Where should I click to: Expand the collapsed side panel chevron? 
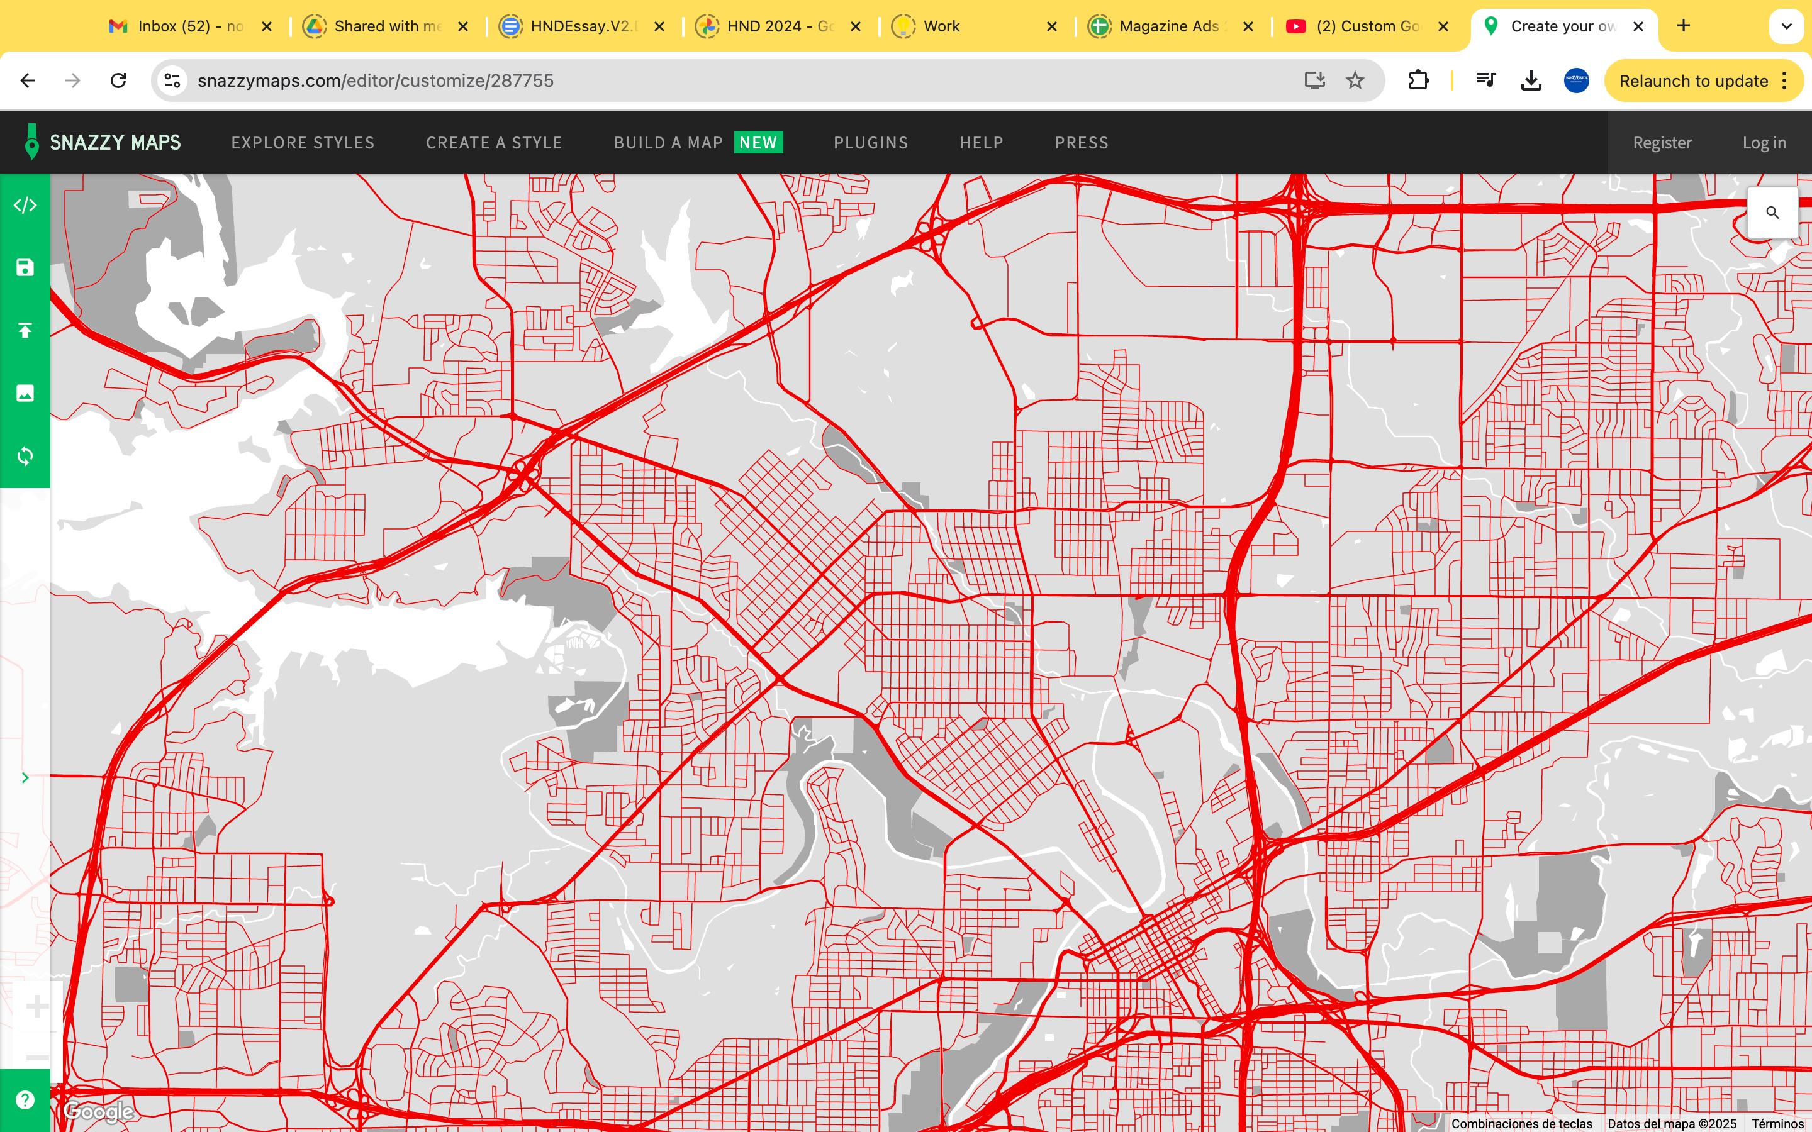point(25,778)
